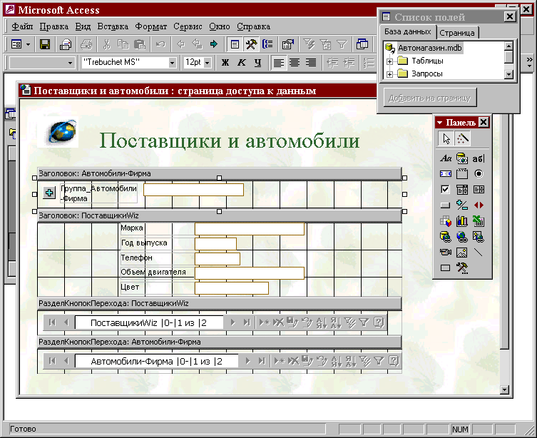The height and width of the screenshot is (438, 537).
Task: Open the Сервис menu
Action: (x=188, y=26)
